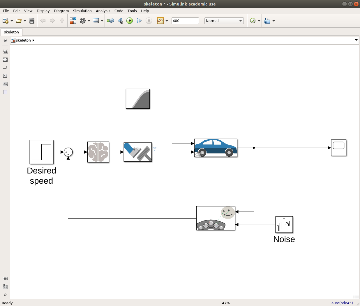Open the Analysis menu
This screenshot has height=306, width=360.
tap(103, 11)
